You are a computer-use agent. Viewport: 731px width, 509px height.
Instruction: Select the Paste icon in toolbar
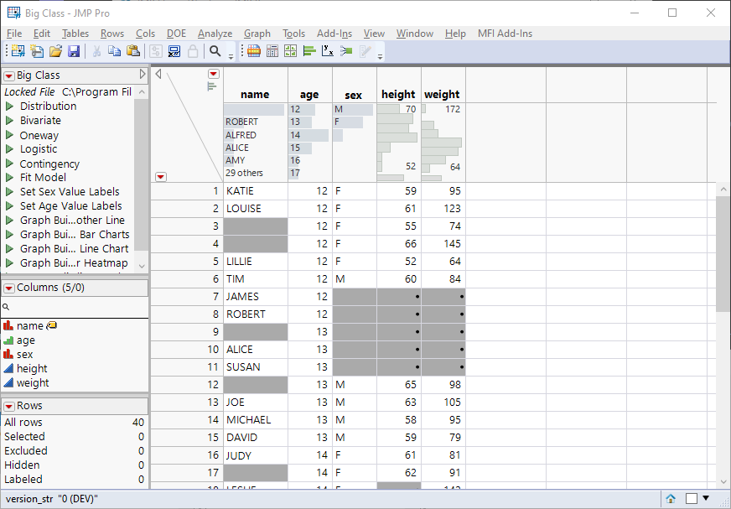pos(132,52)
